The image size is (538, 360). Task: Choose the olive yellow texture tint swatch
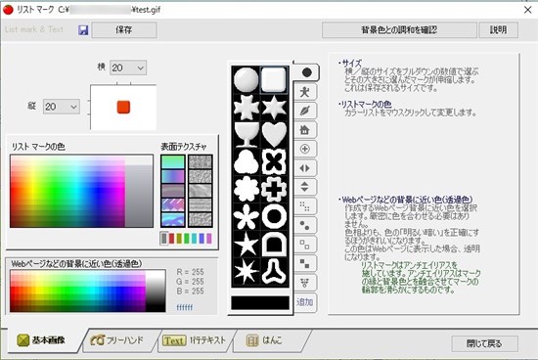(x=179, y=239)
